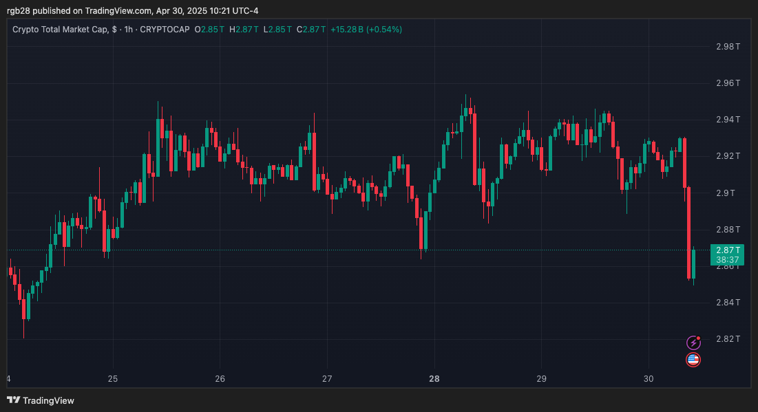This screenshot has height=412, width=758.
Task: Click the US flag economic event icon
Action: (x=693, y=360)
